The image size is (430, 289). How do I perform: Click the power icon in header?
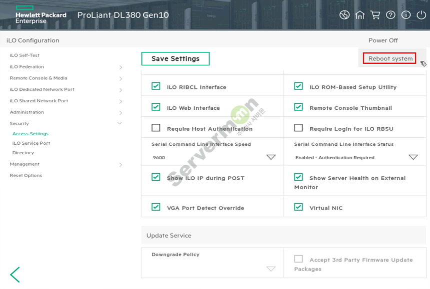421,15
